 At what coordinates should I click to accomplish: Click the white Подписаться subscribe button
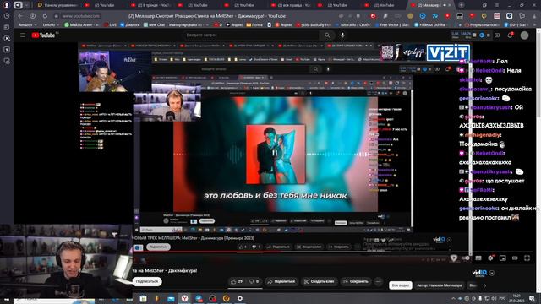[147, 281]
